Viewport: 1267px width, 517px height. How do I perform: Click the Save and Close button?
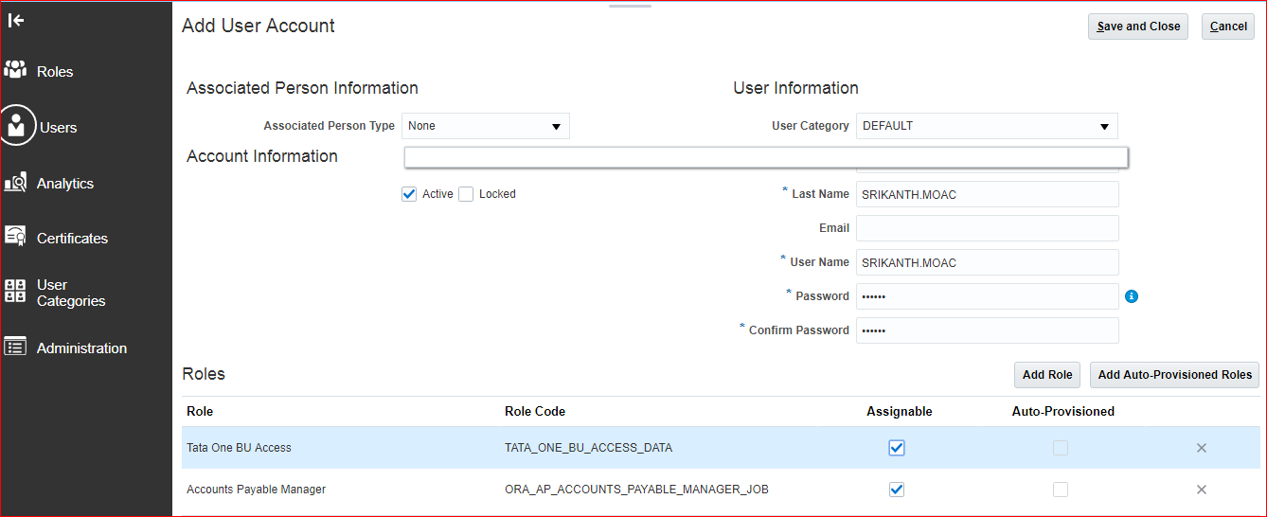(x=1137, y=27)
